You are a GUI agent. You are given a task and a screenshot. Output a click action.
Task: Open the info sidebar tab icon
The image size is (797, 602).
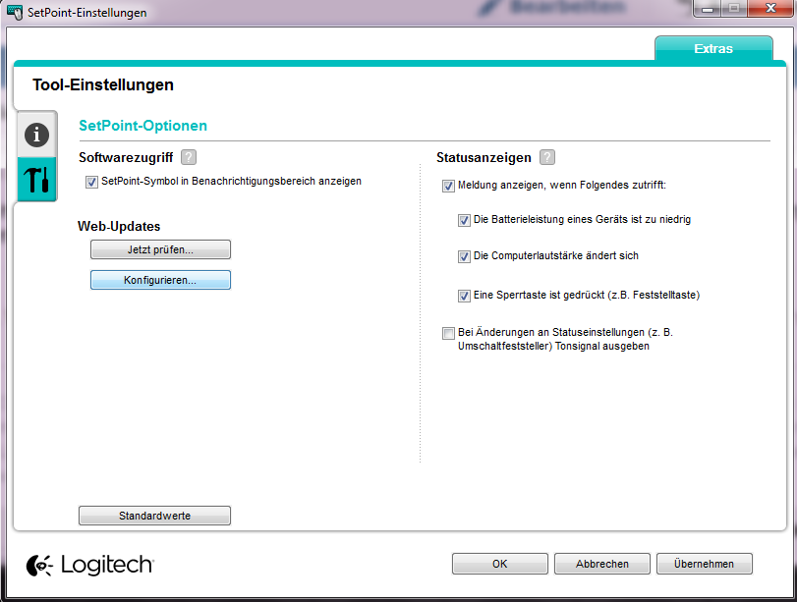36,135
